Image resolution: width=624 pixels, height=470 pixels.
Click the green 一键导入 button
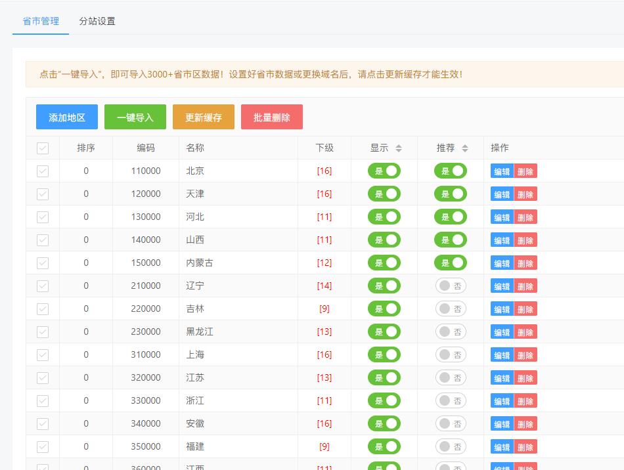[x=135, y=117]
